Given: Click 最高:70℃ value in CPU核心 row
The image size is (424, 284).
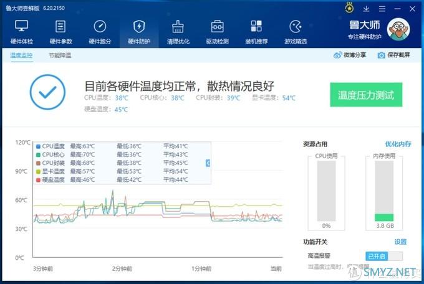Looking at the screenshot, I should point(82,154).
